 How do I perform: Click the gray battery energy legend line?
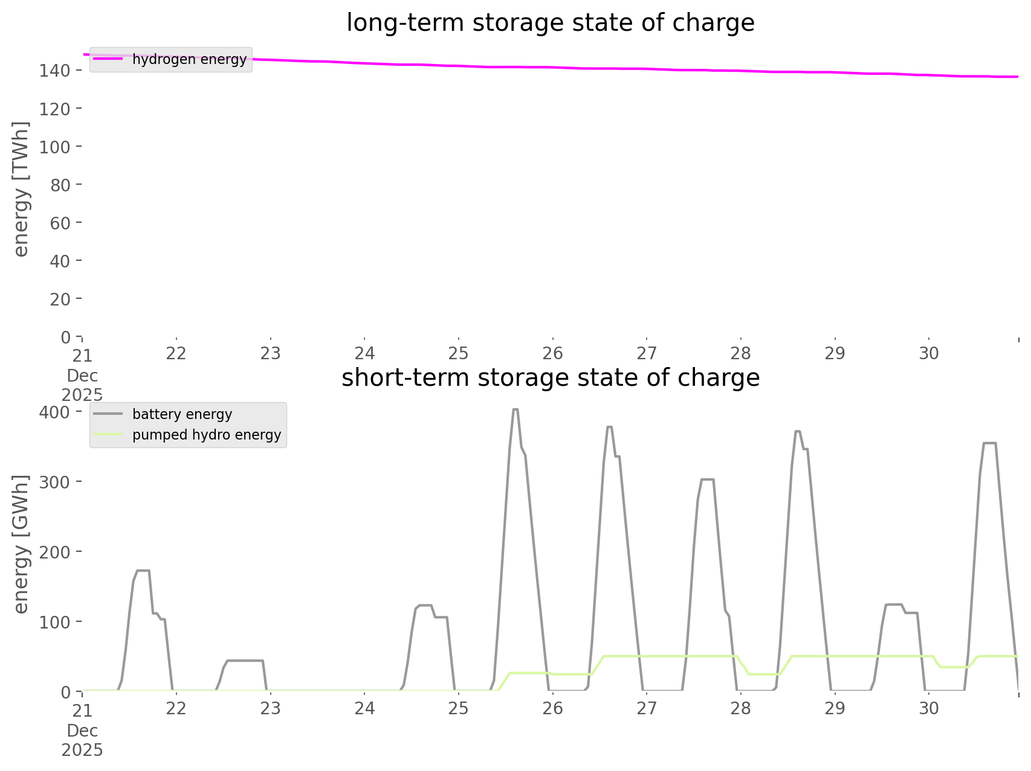pos(108,414)
